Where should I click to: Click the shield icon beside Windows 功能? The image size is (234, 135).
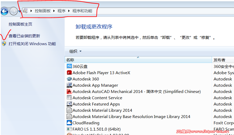pos(4,44)
